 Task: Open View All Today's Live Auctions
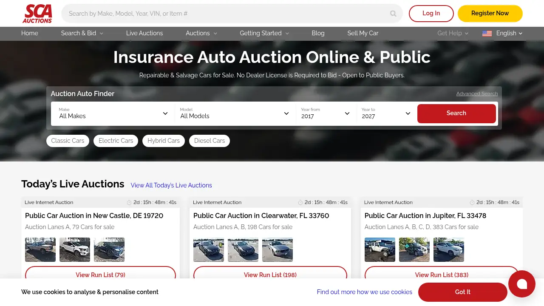171,185
